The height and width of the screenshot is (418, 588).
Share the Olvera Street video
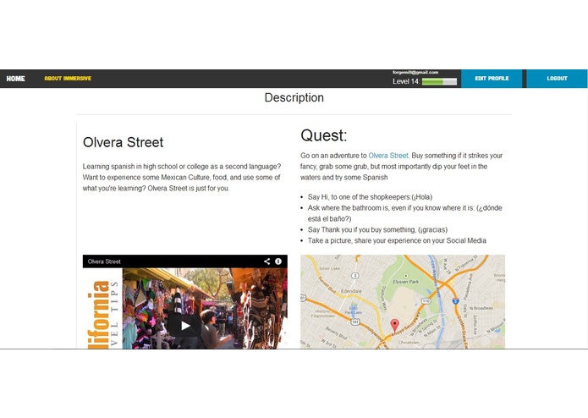click(267, 261)
